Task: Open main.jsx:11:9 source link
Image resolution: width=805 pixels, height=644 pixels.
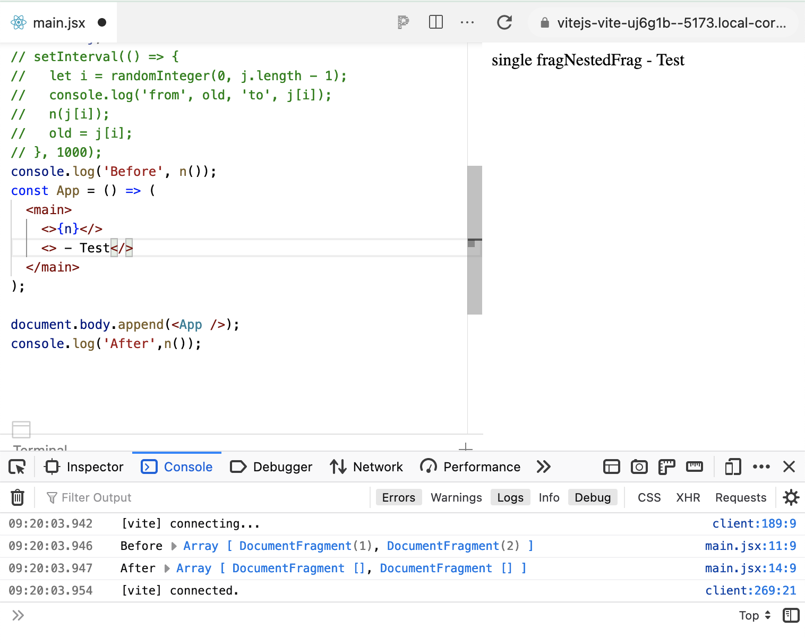Action: pyautogui.click(x=750, y=546)
